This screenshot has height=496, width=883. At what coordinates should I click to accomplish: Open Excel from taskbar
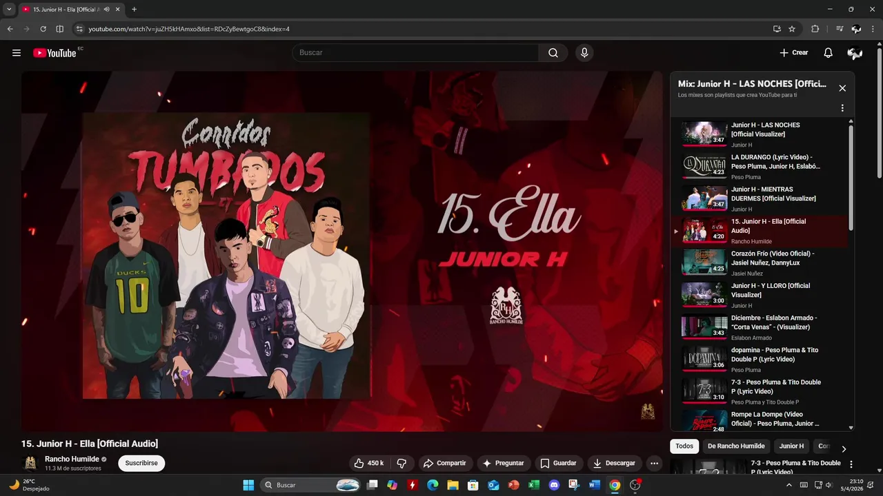534,485
